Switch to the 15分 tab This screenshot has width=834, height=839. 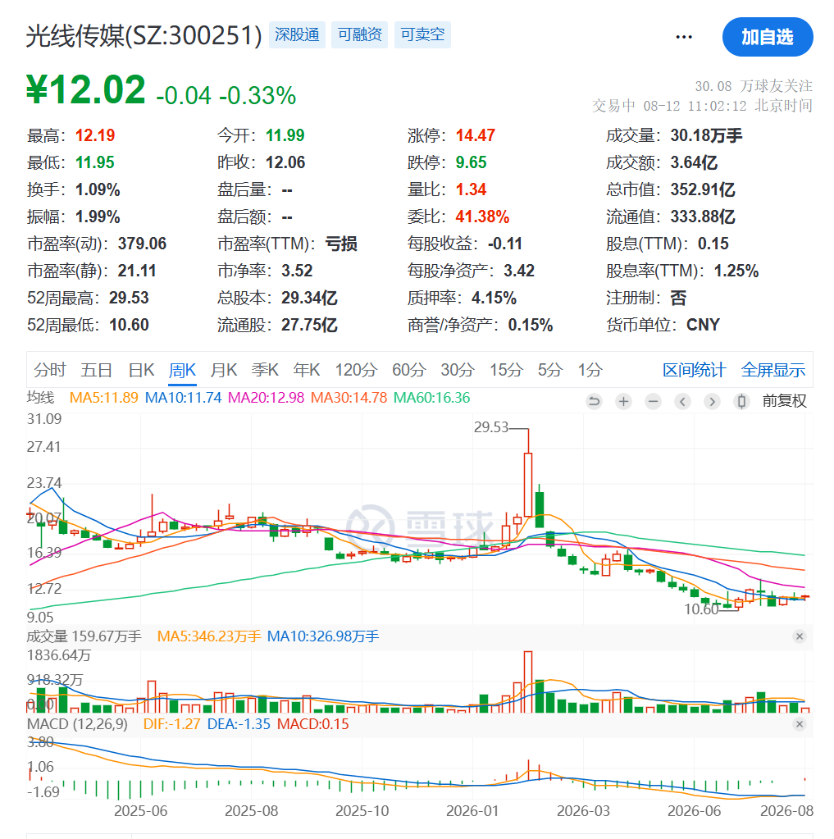(506, 370)
